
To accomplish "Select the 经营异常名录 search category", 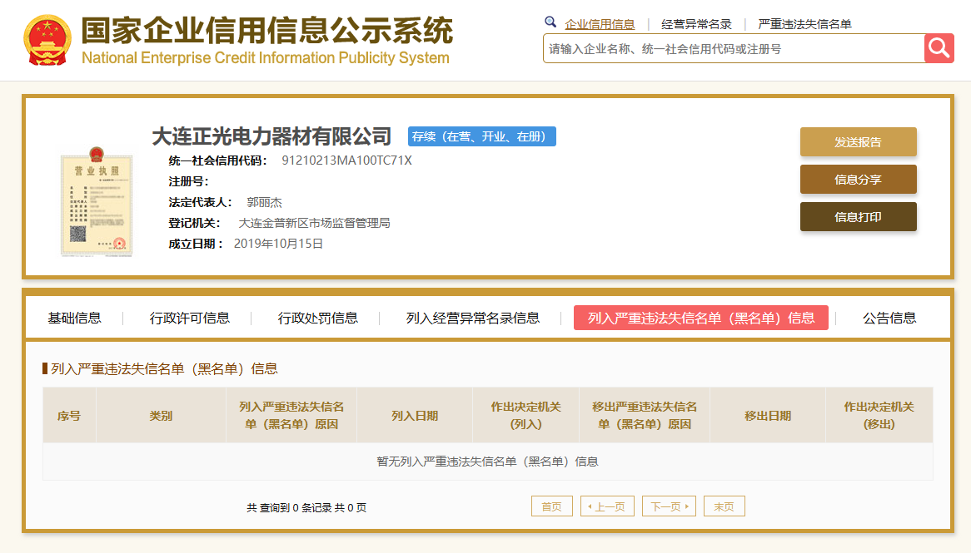I will (x=696, y=24).
